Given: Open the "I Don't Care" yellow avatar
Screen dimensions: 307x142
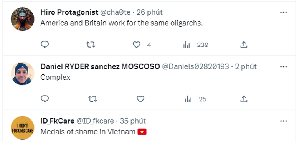Looking at the screenshot, I should click(x=22, y=128).
